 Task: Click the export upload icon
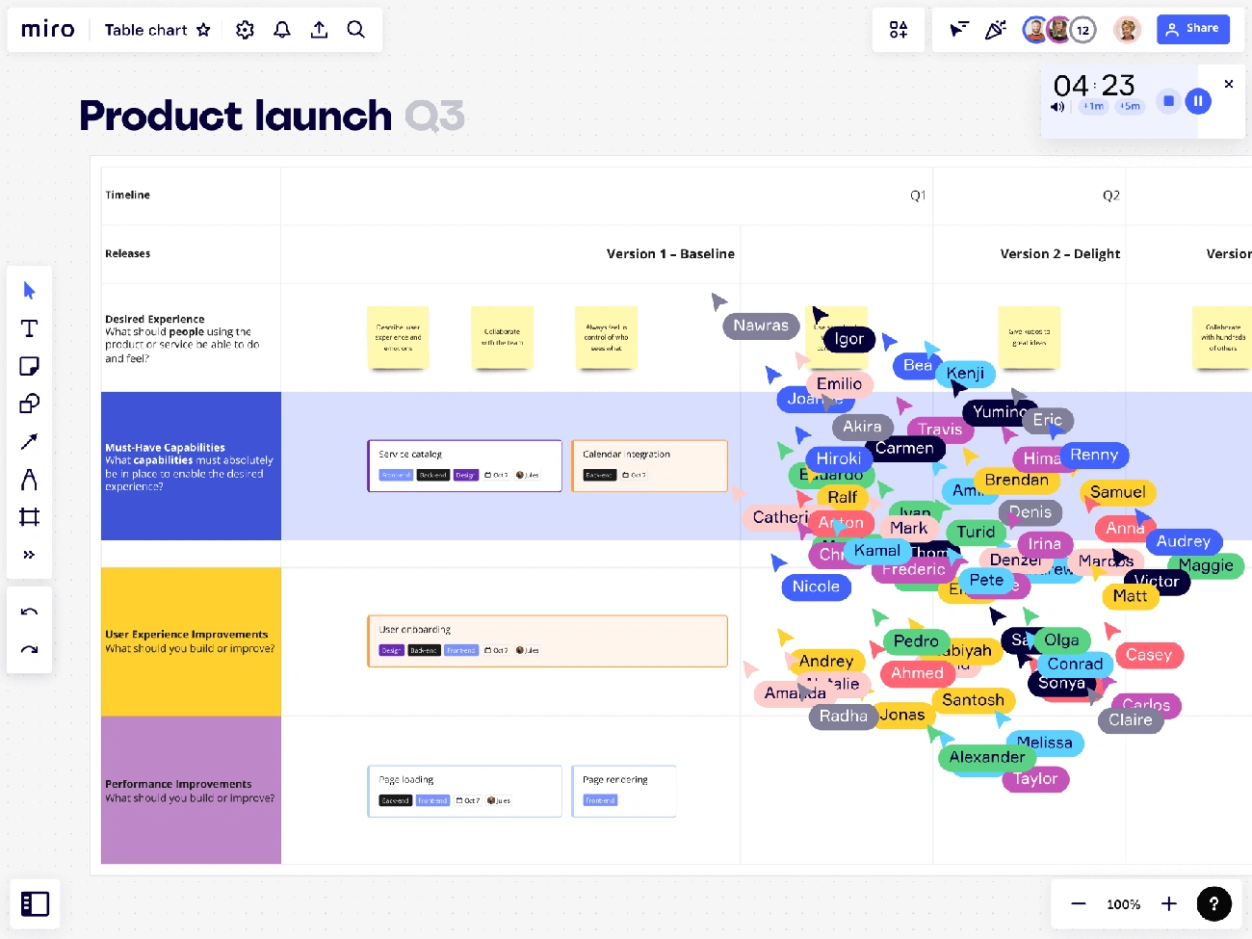(x=319, y=30)
